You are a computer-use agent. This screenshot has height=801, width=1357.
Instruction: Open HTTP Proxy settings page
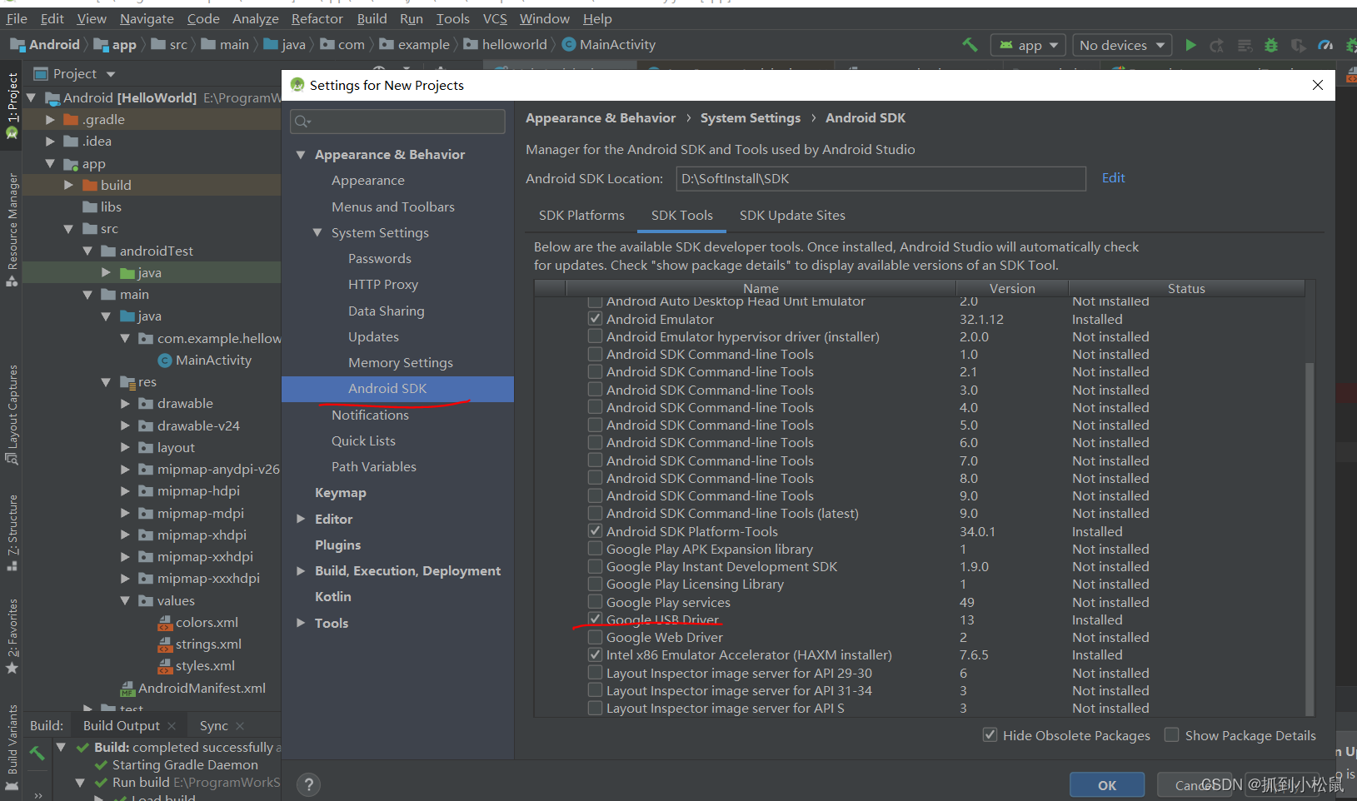tap(382, 284)
